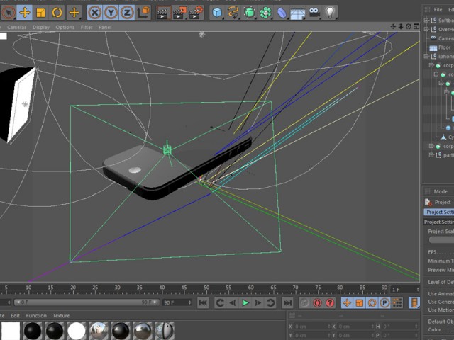Image resolution: width=454 pixels, height=340 pixels.
Task: Click frame 50 on the timeline ruler
Action: coord(206,288)
